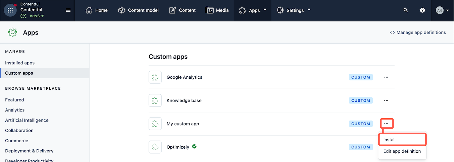Open actions menu for Google Analytics

point(386,77)
